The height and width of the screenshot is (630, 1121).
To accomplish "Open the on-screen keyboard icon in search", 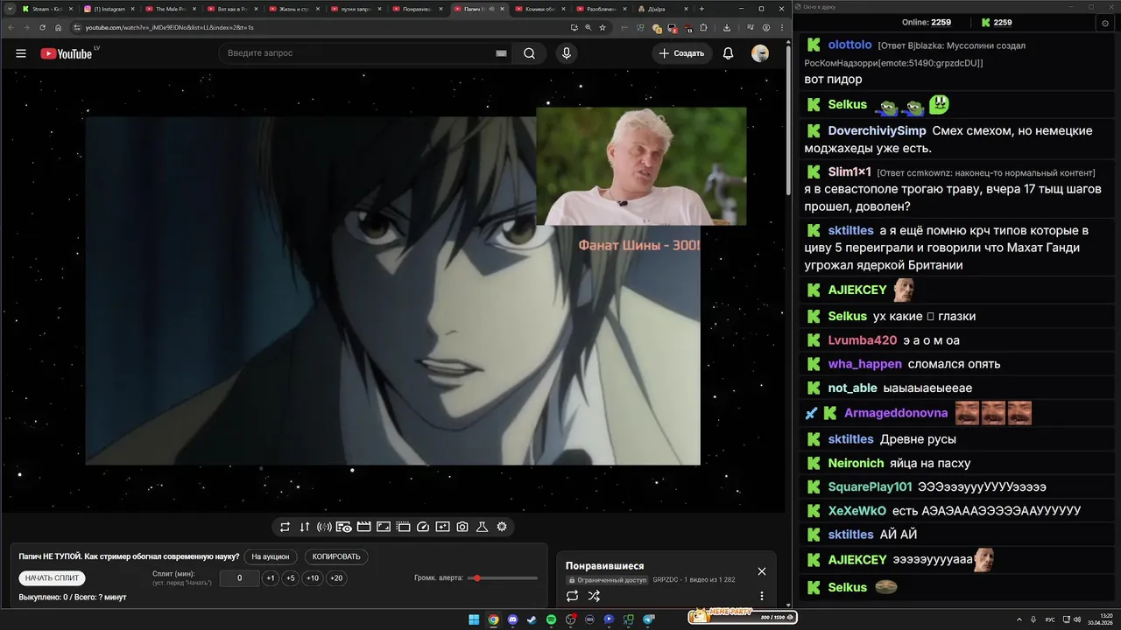I will [501, 53].
